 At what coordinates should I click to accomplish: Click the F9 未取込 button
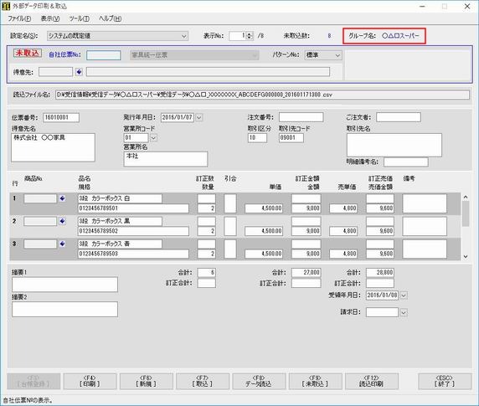315,381
